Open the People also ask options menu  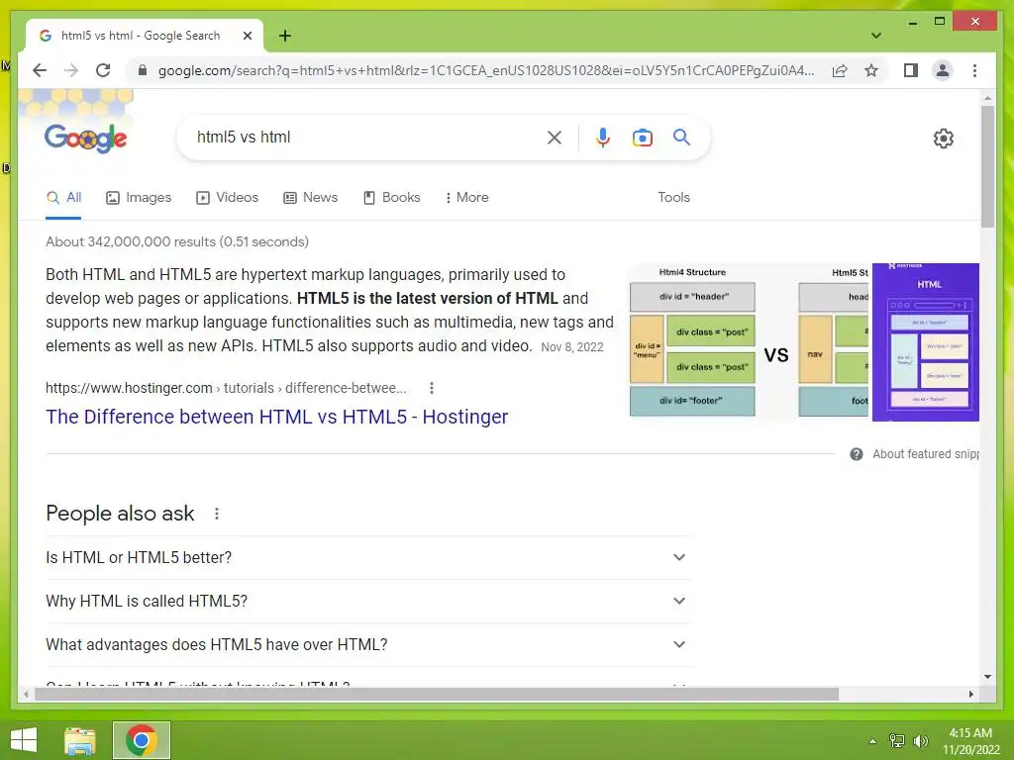(x=217, y=514)
